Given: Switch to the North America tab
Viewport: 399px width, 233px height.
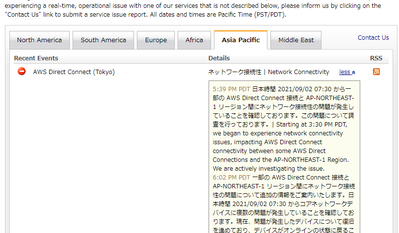Looking at the screenshot, I should (39, 40).
